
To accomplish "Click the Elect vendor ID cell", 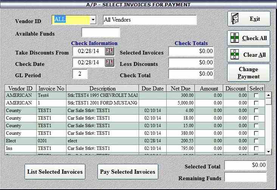I will click(x=20, y=141).
